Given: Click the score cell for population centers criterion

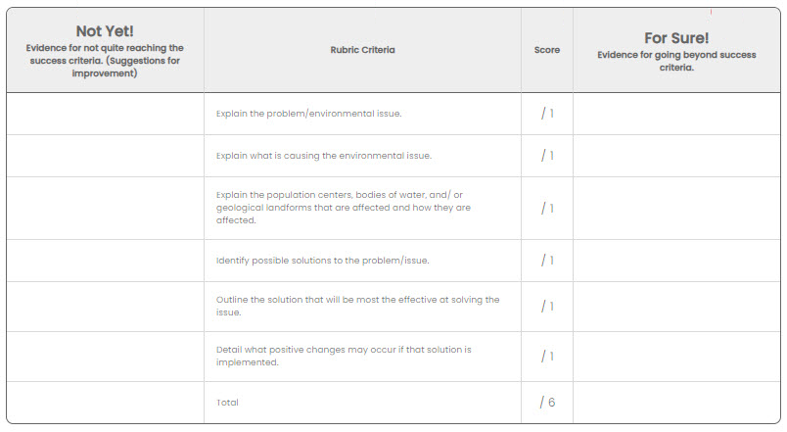Looking at the screenshot, I should 547,208.
